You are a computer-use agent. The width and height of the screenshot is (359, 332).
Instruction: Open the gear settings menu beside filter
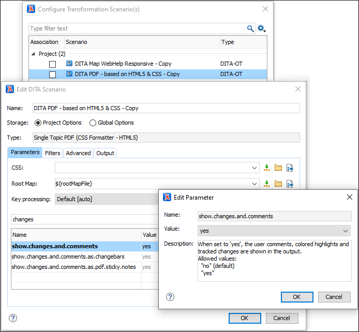[x=261, y=28]
